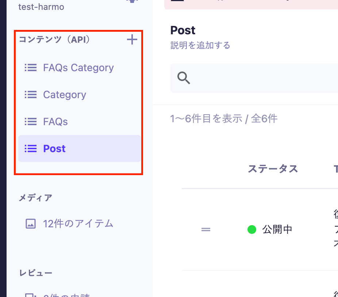Click the list icon left of FAQs

point(30,121)
